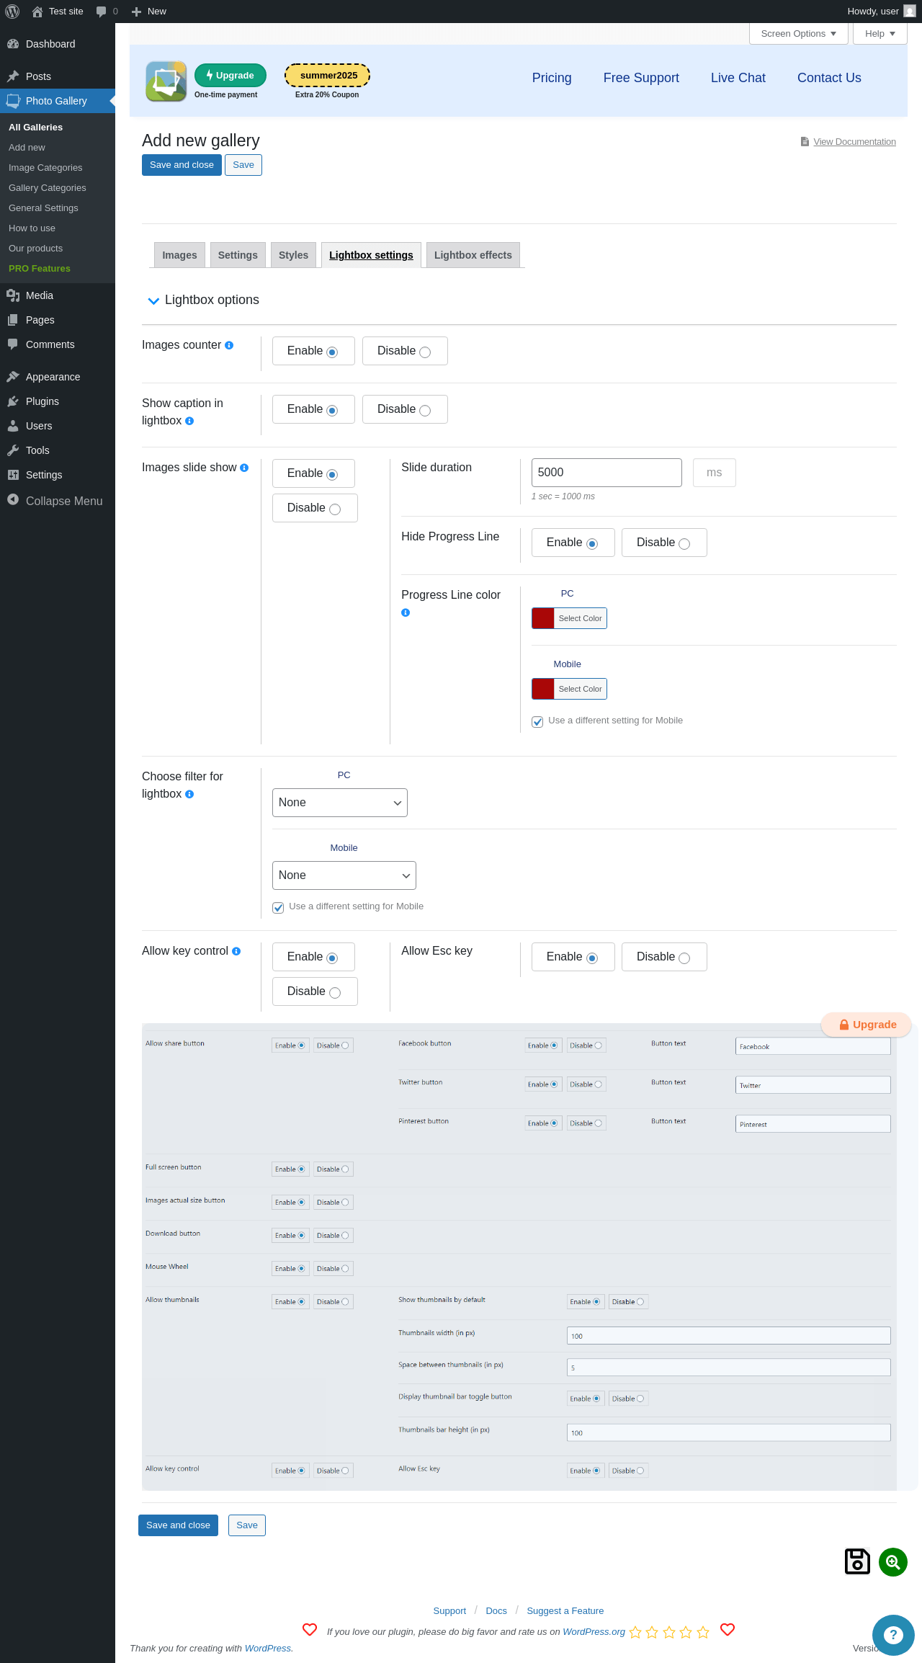Click the top Save and close button
The image size is (922, 1663).
(x=182, y=165)
